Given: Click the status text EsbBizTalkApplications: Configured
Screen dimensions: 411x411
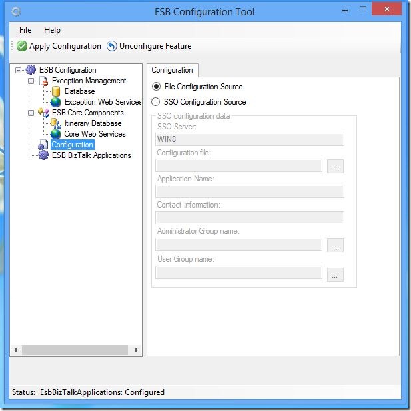Looking at the screenshot, I should (102, 392).
